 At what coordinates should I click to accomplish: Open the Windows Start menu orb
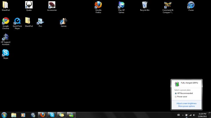(4, 115)
